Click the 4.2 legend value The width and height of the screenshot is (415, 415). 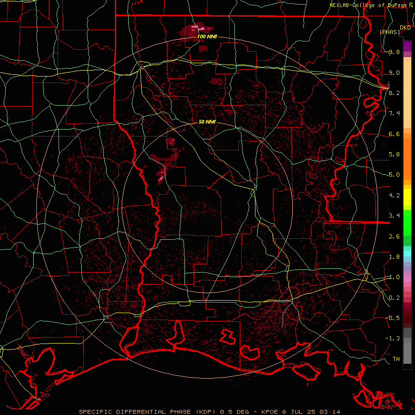tap(394, 196)
